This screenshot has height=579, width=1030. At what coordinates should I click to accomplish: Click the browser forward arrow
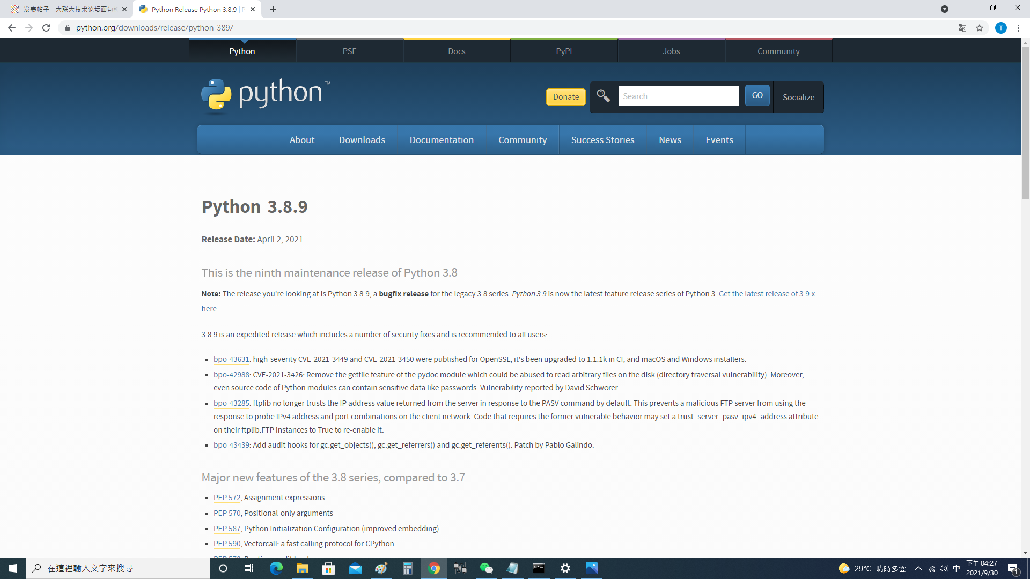[29, 28]
